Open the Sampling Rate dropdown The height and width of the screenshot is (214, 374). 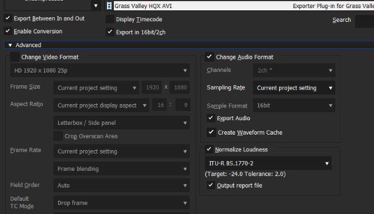click(294, 88)
